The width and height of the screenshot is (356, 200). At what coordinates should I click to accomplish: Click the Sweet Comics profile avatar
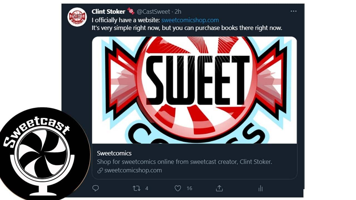(x=77, y=17)
